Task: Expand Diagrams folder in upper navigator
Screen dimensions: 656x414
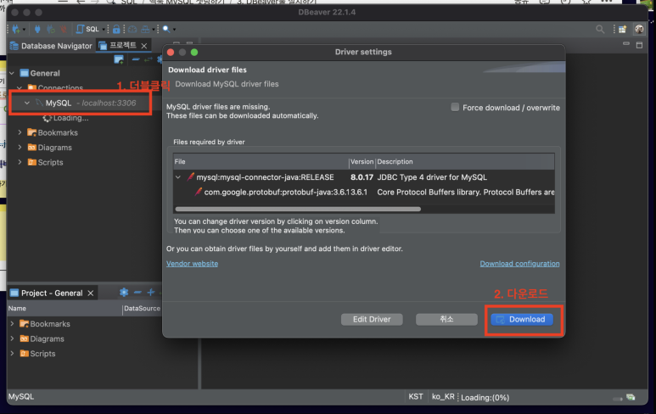Action: pos(20,148)
